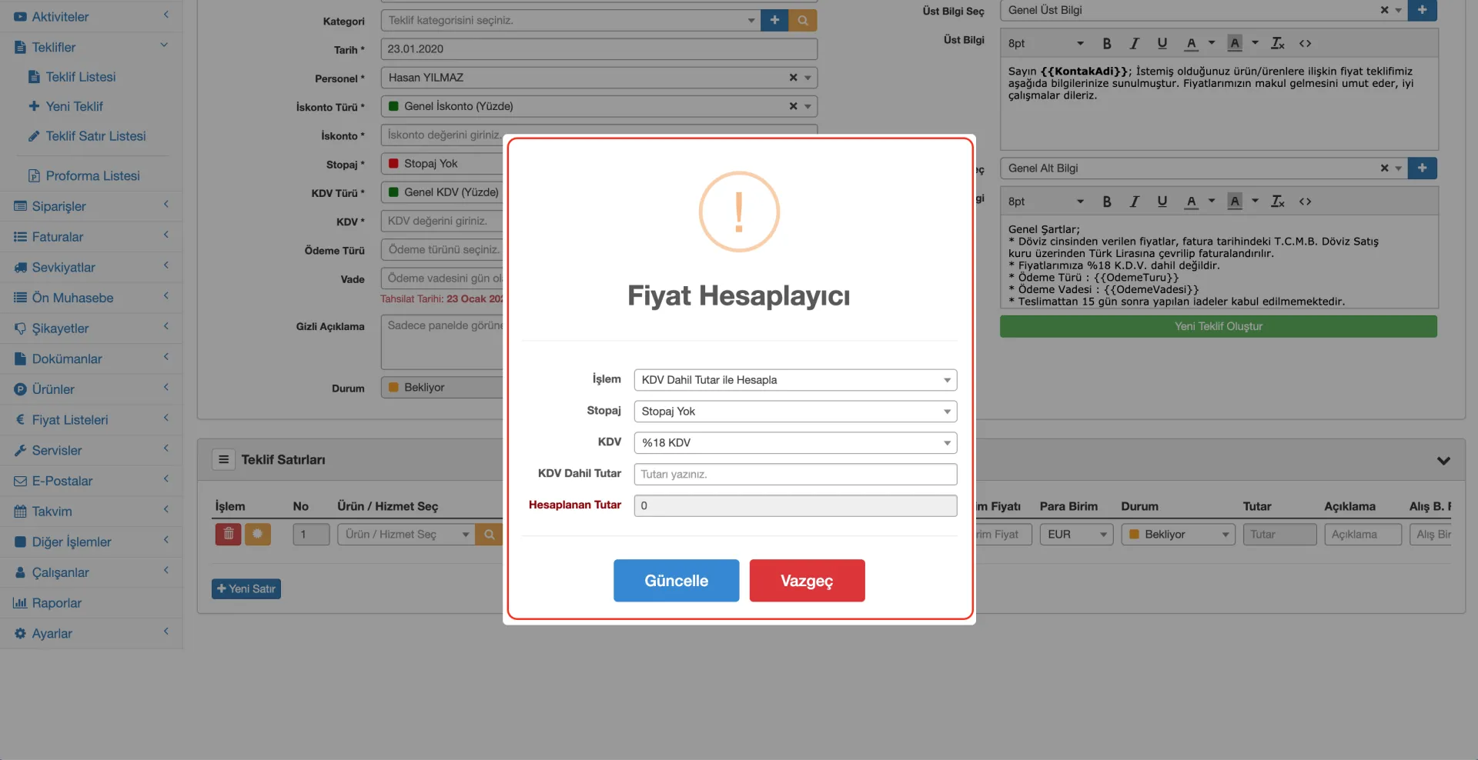
Task: Click the envelope icon of E-Postalar
Action: click(x=20, y=481)
